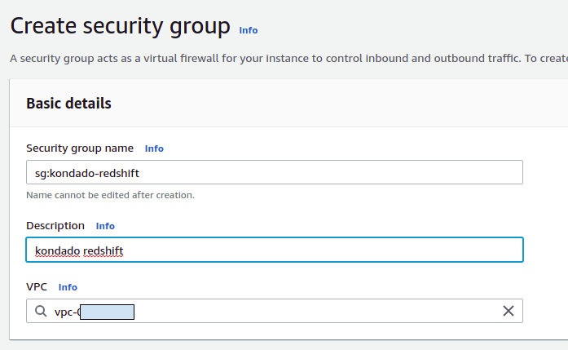
Task: Open Info link next to Description label
Action: click(x=105, y=226)
